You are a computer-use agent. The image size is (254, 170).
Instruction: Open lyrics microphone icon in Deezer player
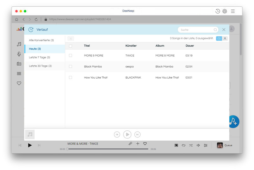tap(130, 143)
